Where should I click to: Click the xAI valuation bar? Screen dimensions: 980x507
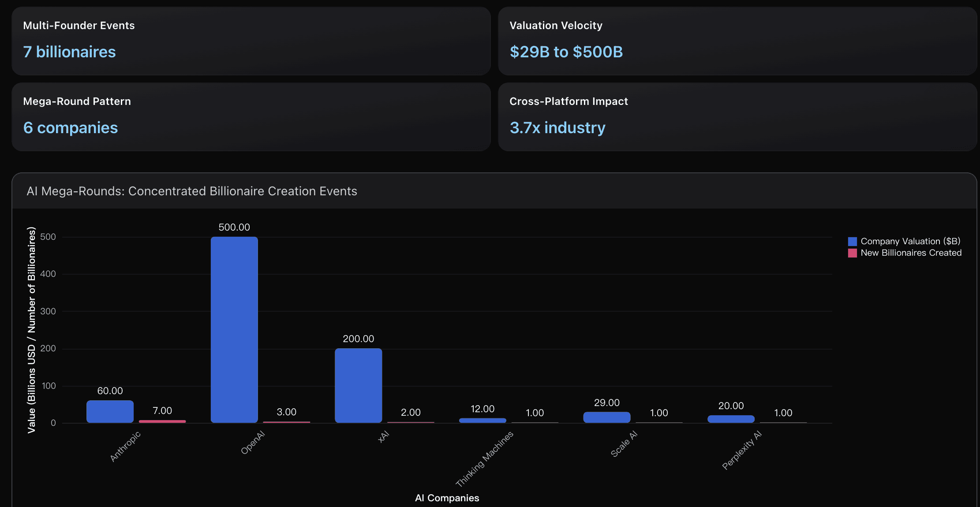(x=358, y=386)
